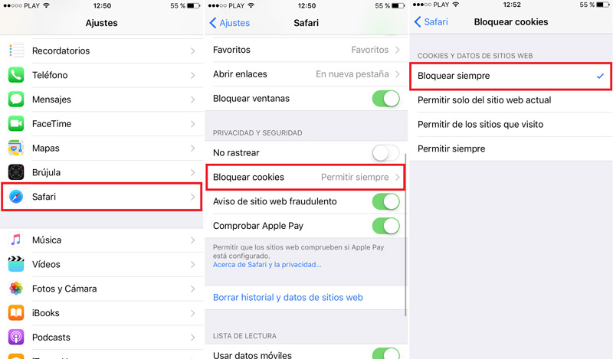Tap Borrar historial y datos de sitios web
The height and width of the screenshot is (359, 613).
[x=288, y=297]
